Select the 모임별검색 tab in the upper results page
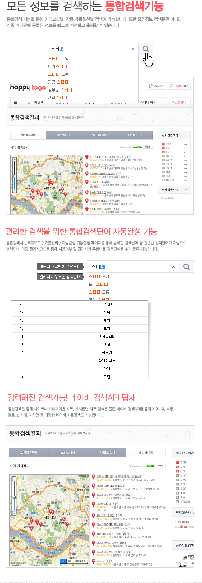The height and width of the screenshot is (583, 202). [x=63, y=135]
